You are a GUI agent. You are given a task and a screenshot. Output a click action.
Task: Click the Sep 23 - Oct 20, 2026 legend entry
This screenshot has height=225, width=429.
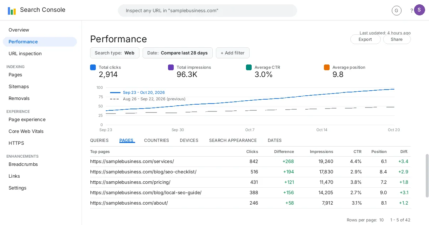point(138,92)
